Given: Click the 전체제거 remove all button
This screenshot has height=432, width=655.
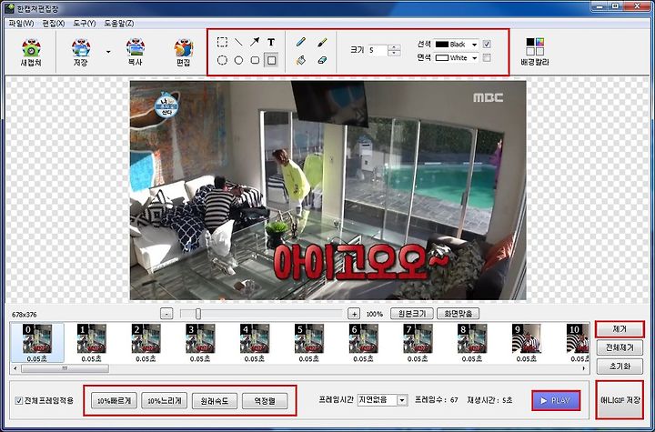Looking at the screenshot, I should point(620,347).
